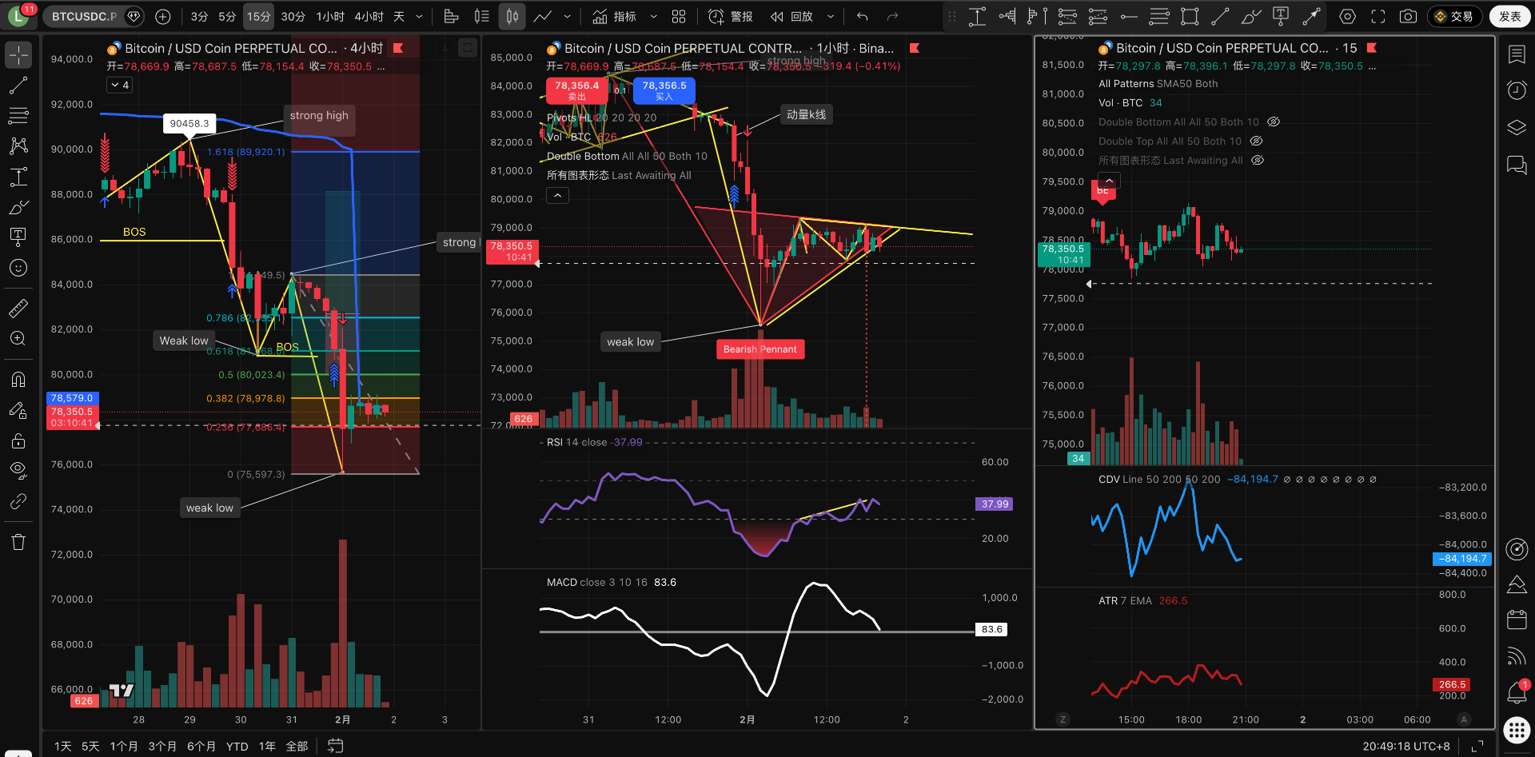1535x757 pixels.
Task: Collapse the indicator legend in middle chart
Action: [x=557, y=195]
